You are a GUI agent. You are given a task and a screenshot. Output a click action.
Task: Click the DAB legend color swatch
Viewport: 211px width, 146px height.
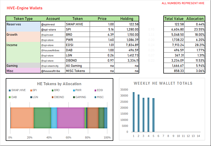pos(10,97)
